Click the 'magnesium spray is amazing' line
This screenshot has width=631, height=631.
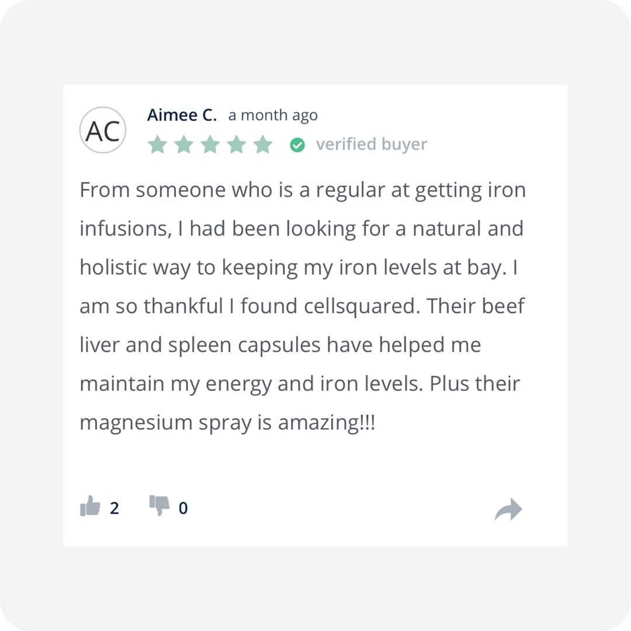[227, 423]
